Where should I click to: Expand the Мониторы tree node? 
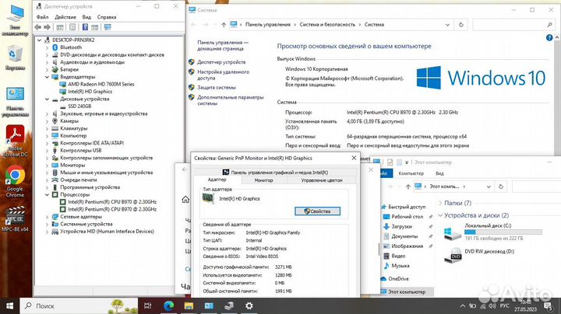pos(48,166)
